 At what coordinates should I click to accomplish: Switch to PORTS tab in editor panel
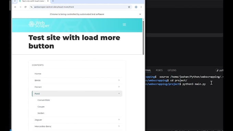159,70
